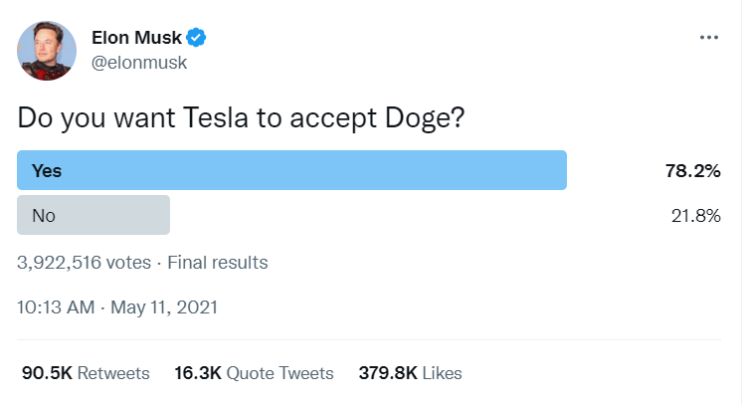745x405 pixels.
Task: View the 90.5K Retweets list
Action: 86,373
